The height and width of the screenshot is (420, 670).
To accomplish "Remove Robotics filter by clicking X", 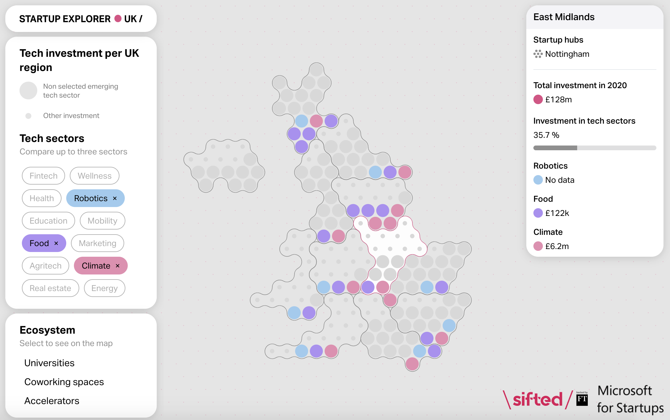I will coord(114,198).
